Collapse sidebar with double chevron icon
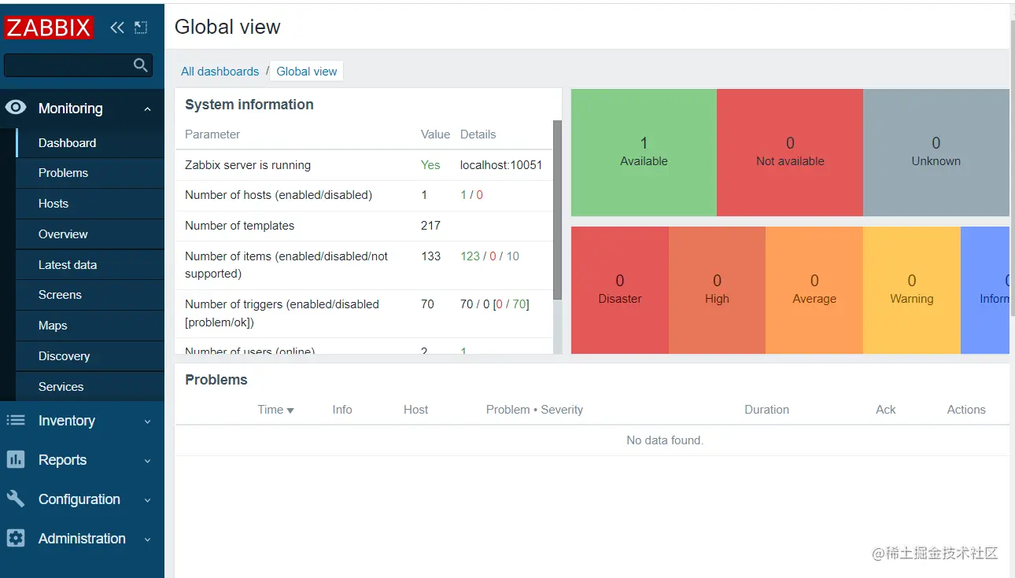The height and width of the screenshot is (578, 1015). [x=117, y=28]
